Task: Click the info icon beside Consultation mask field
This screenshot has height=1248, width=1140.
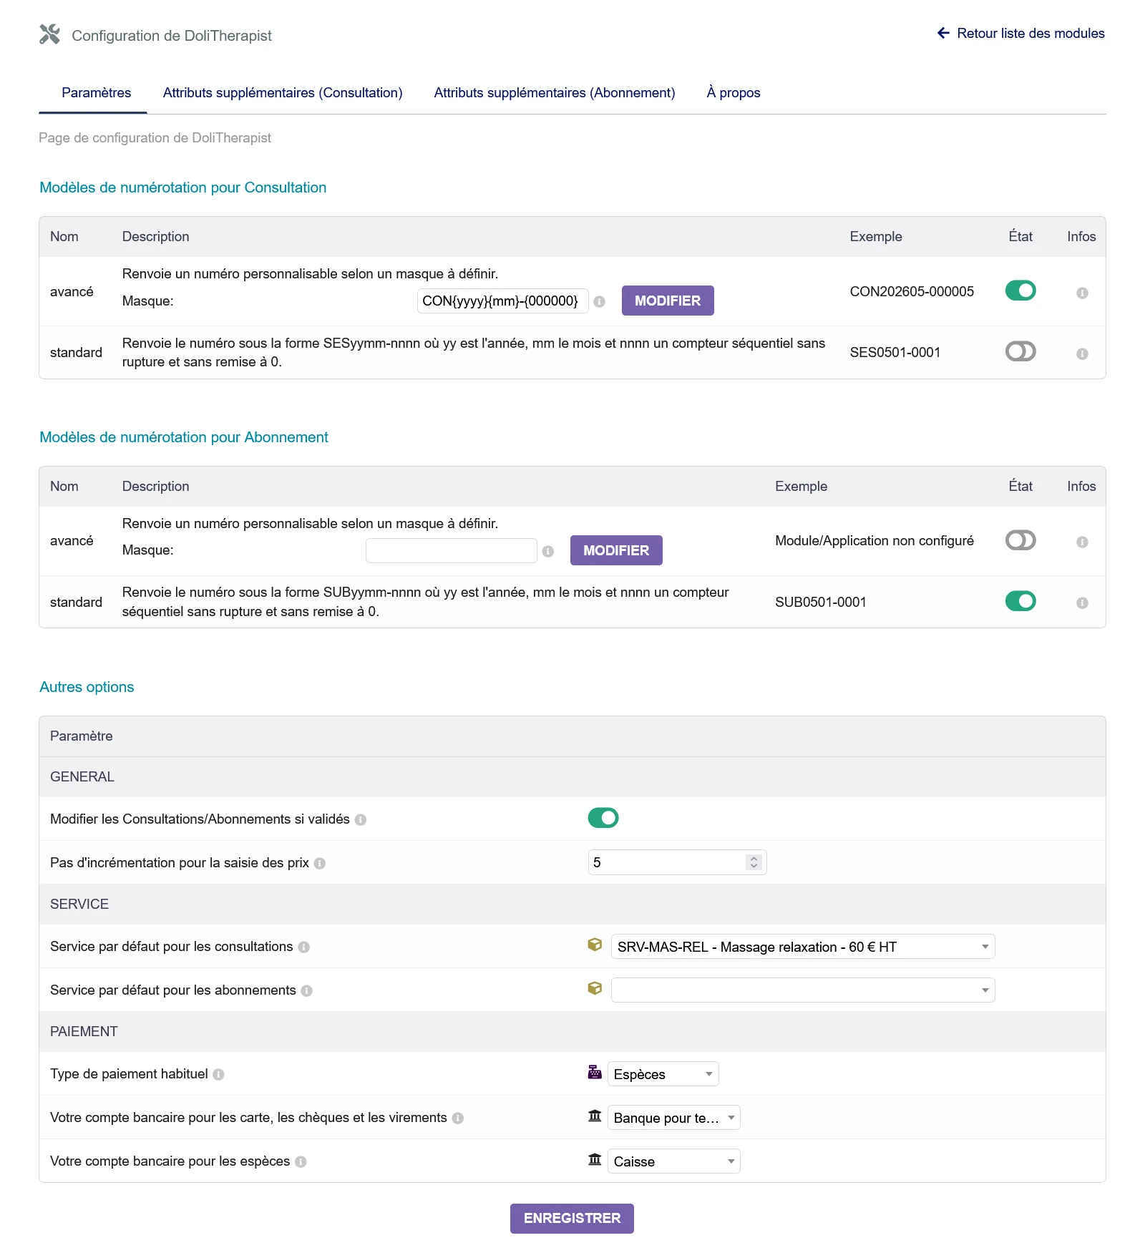Action: pos(600,302)
